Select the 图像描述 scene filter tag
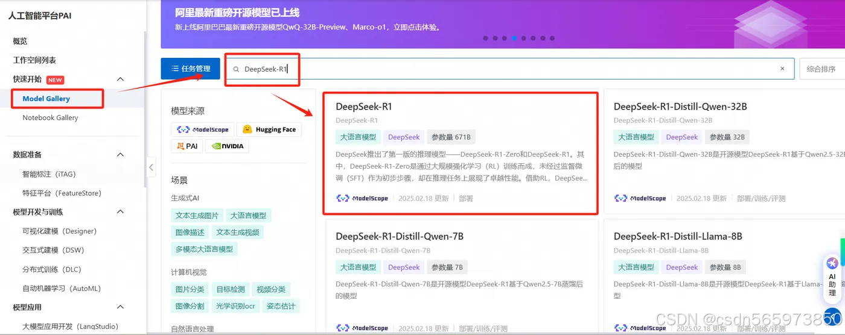This screenshot has width=845, height=335. tap(190, 233)
